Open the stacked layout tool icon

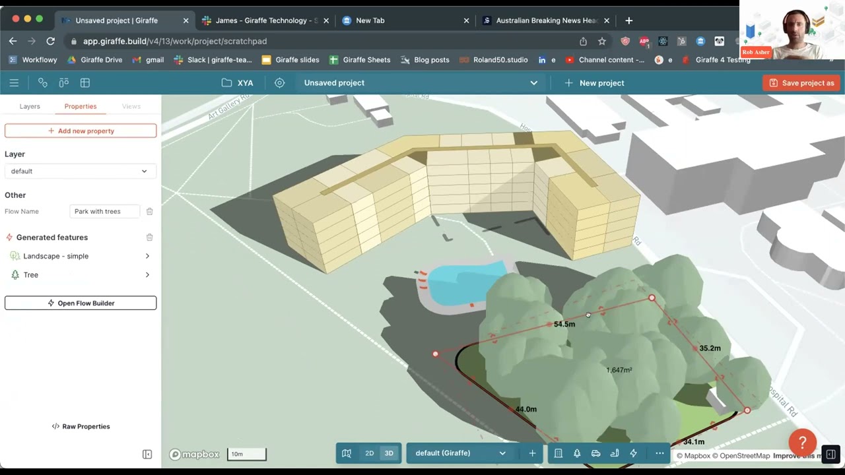(64, 82)
